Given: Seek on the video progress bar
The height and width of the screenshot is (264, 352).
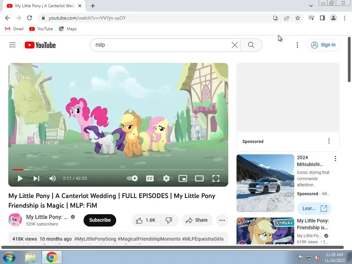Looking at the screenshot, I should click(118, 169).
